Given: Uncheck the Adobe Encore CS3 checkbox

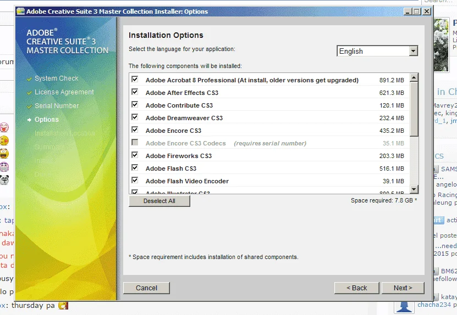Looking at the screenshot, I should [135, 130].
